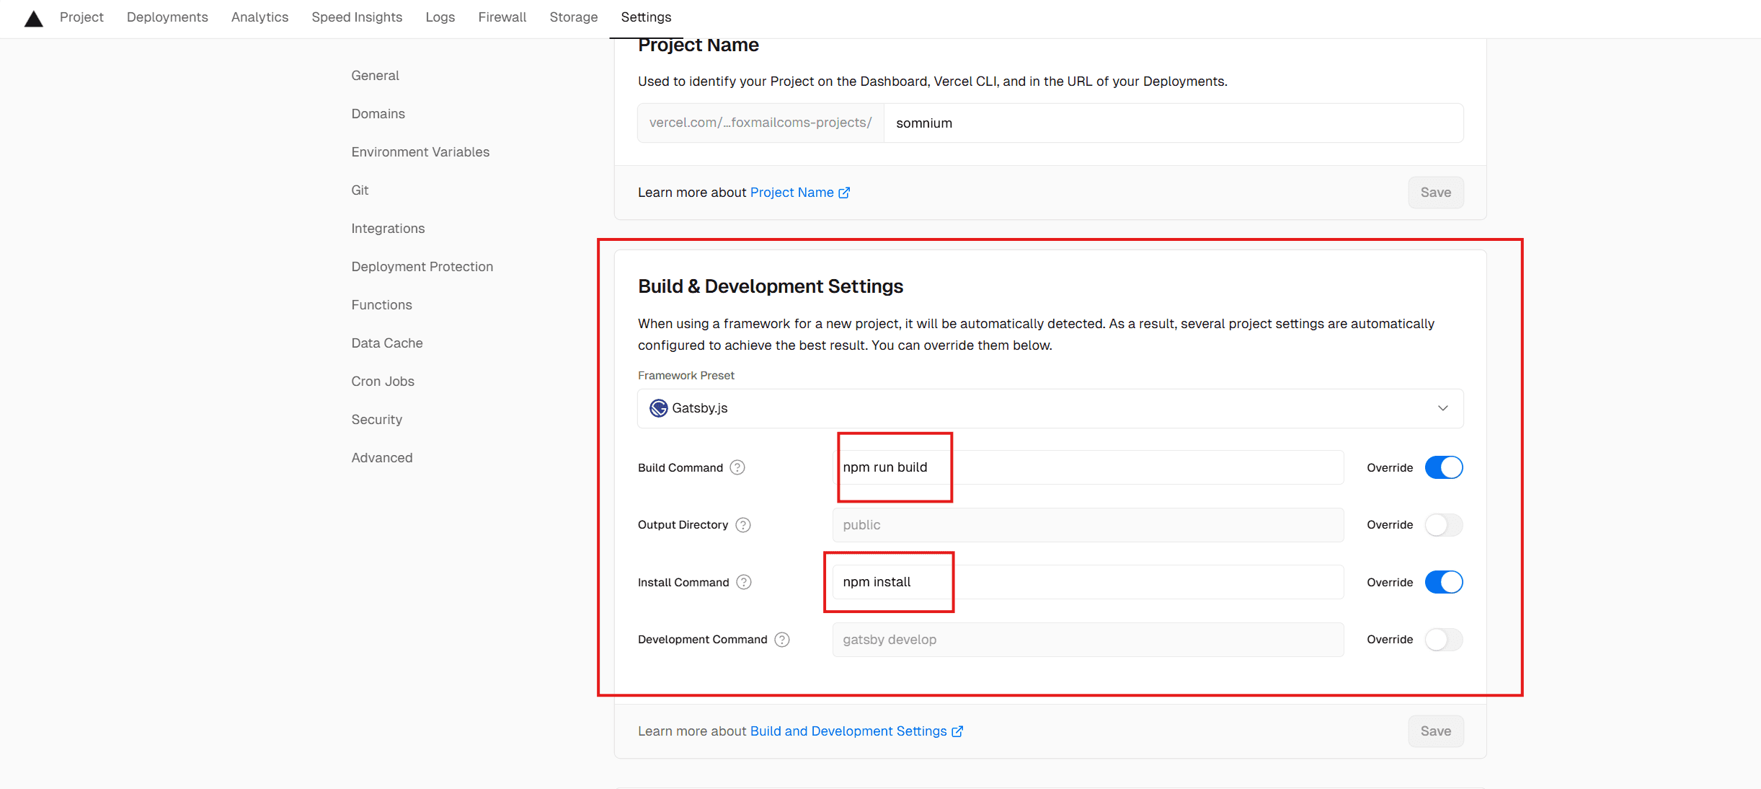Open General settings in the sidebar
Image resolution: width=1761 pixels, height=789 pixels.
point(375,76)
